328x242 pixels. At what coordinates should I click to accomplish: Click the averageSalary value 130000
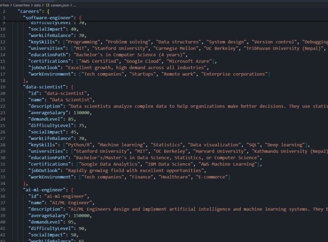pyautogui.click(x=81, y=113)
